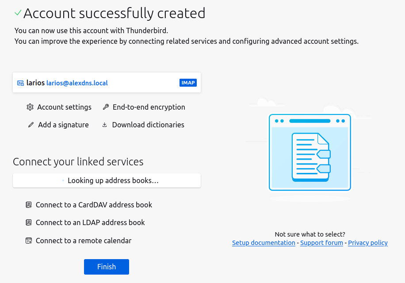405x283 pixels.
Task: Click the 'Add a signature' text label
Action: pos(63,125)
